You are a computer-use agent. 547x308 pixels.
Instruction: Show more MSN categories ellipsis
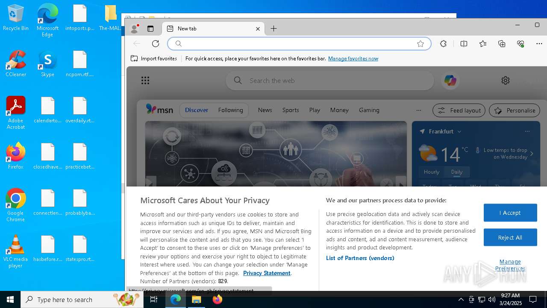[419, 110]
